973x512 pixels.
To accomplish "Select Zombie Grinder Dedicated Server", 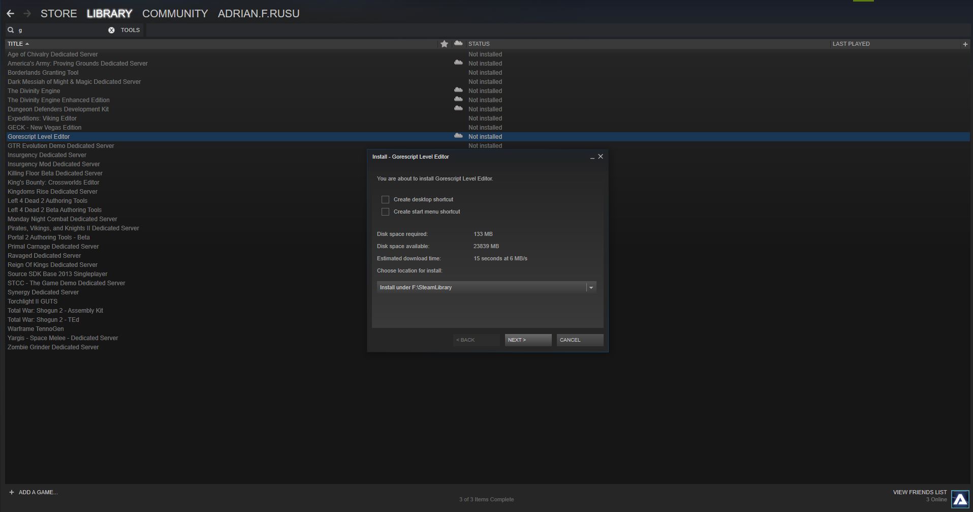I will click(x=53, y=347).
